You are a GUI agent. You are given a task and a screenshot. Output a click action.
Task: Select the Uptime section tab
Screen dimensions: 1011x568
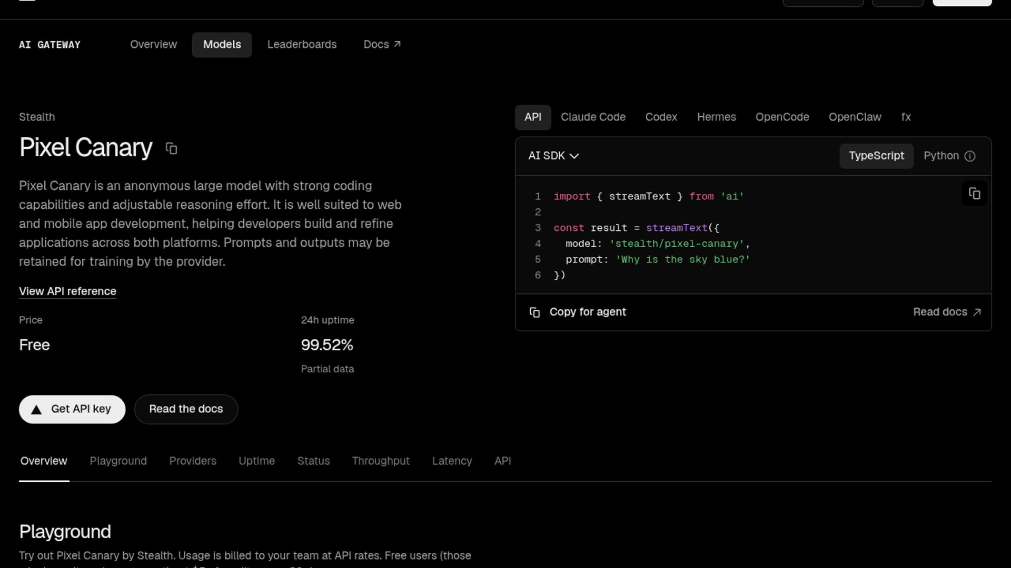(x=256, y=461)
